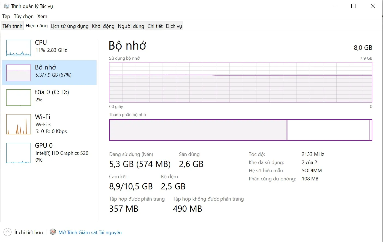
Task: Select the GPU 0 graph thumbnail
Action: (19, 153)
